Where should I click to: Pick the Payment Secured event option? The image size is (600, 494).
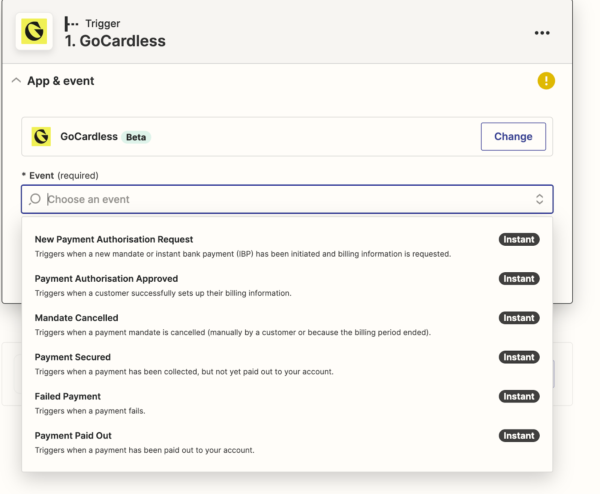point(73,357)
